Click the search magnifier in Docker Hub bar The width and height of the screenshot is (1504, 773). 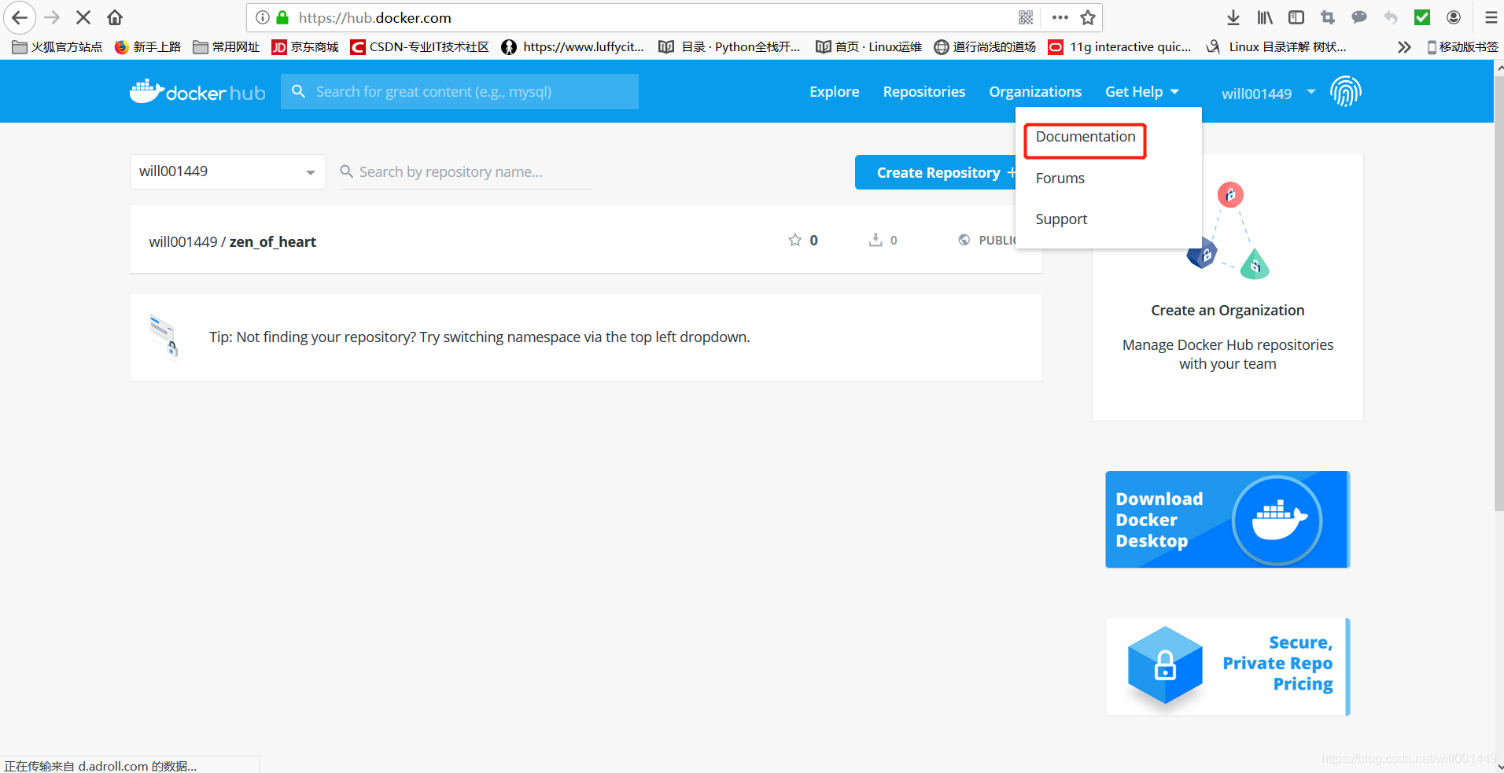298,91
